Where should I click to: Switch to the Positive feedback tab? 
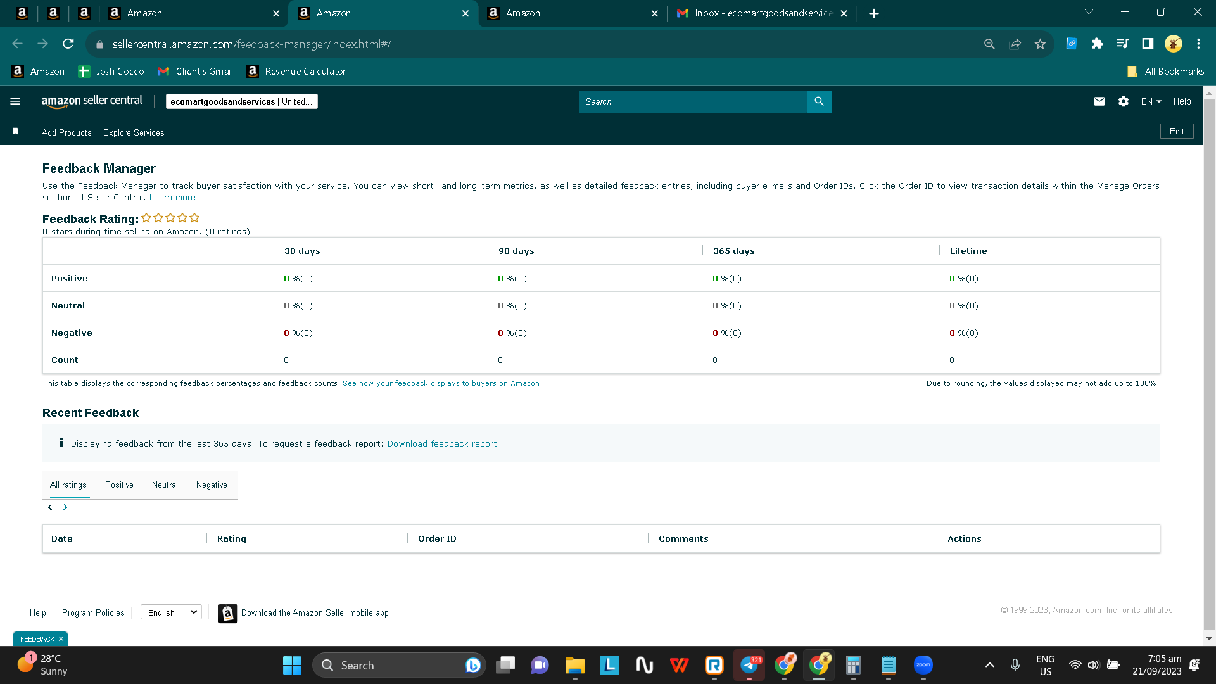[119, 485]
